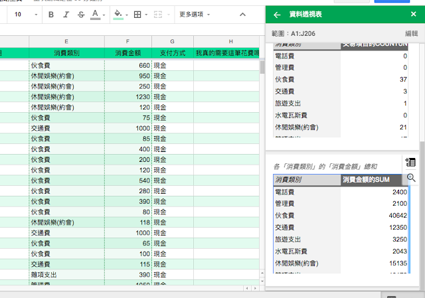Image resolution: width=425 pixels, height=298 pixels.
Task: Select cell with amount 280
Action: [128, 191]
